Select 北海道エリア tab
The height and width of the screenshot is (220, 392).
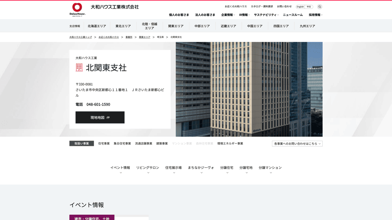(97, 26)
